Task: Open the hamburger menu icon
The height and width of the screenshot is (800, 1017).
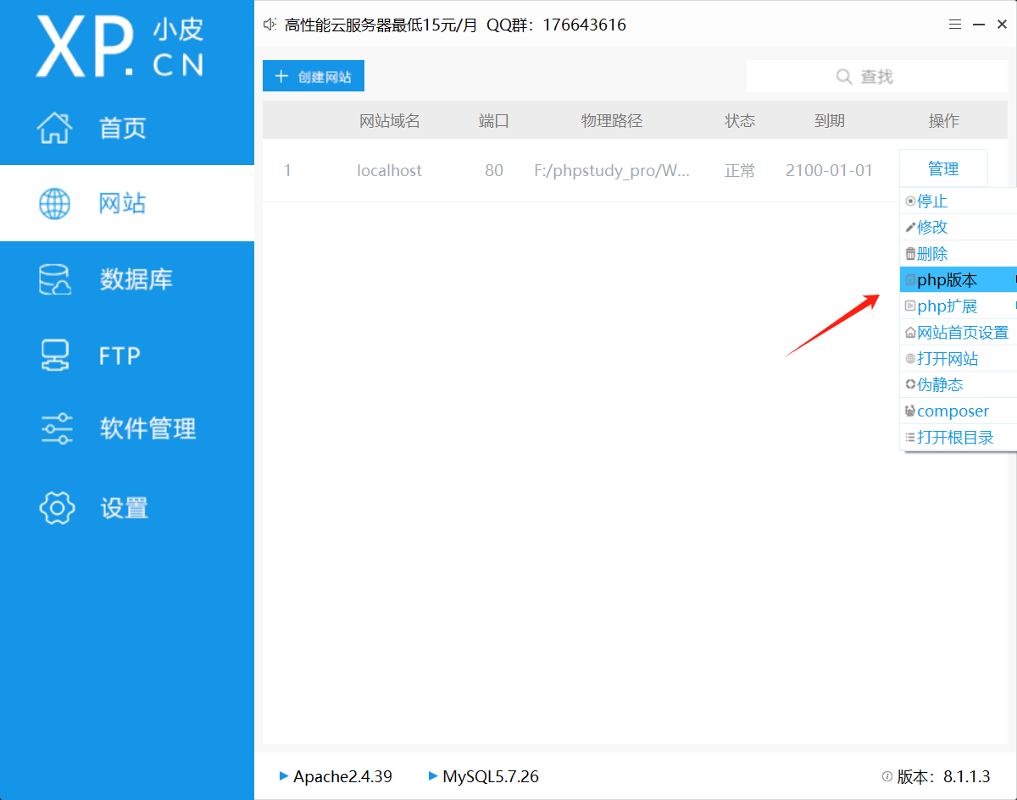Action: pyautogui.click(x=955, y=25)
